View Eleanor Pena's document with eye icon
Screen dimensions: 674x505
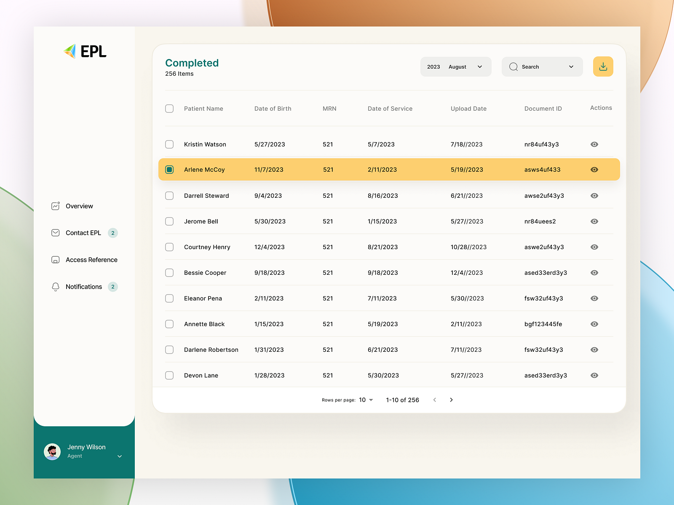594,298
